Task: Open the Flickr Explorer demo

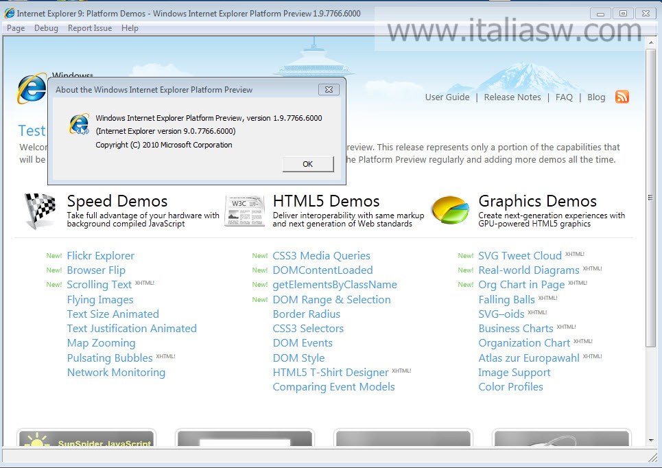Action: coord(100,255)
